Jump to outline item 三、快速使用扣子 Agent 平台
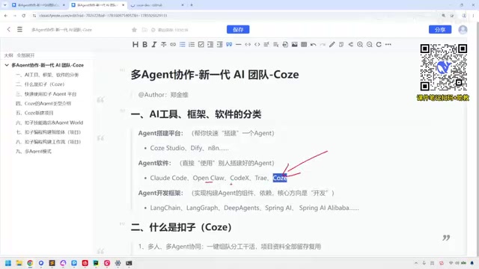This screenshot has height=269, width=479. 46,94
